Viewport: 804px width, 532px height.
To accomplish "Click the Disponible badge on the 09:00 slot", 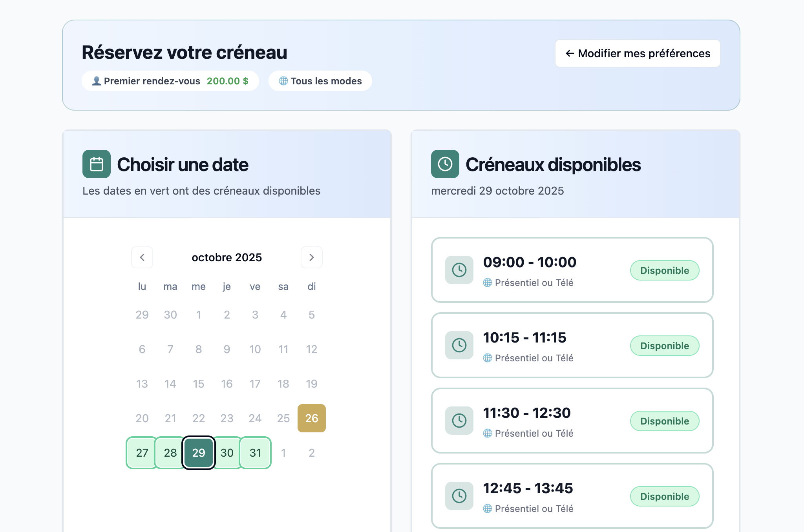I will tap(665, 270).
